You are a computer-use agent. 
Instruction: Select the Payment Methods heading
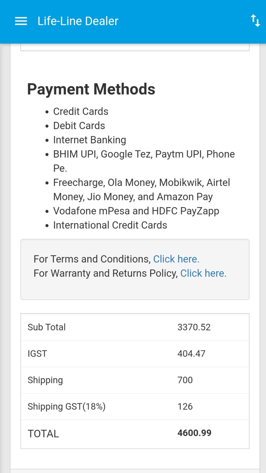[91, 89]
